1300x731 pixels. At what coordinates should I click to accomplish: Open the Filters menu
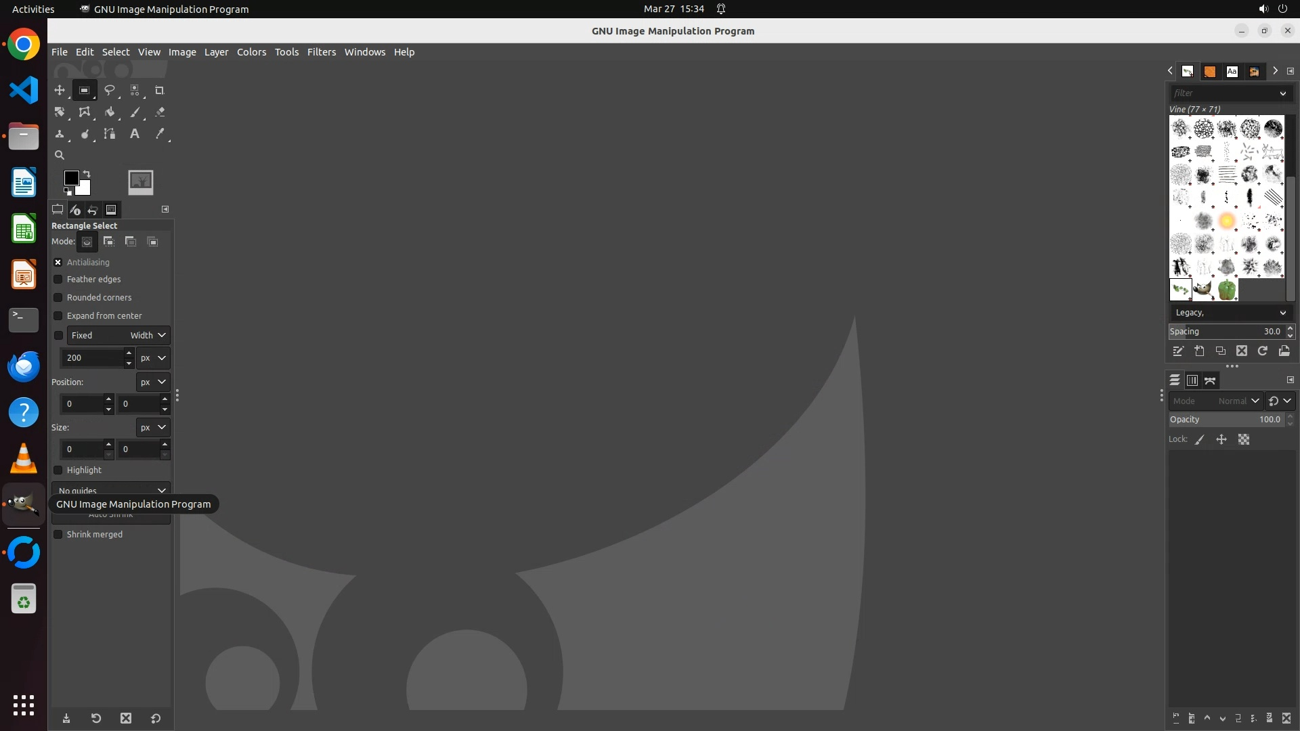[x=321, y=52]
